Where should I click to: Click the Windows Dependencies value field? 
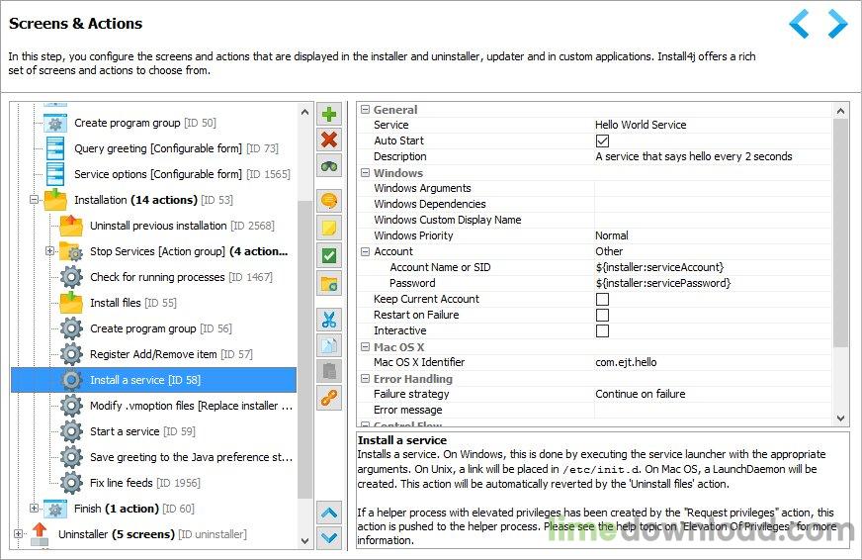click(713, 204)
